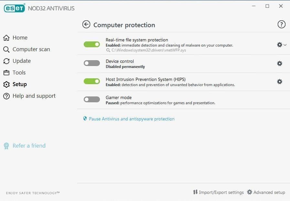Open the Tools section
Image resolution: width=290 pixels, height=201 pixels.
coord(19,73)
